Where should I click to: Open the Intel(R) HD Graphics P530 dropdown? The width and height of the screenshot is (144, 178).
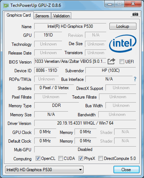point(44,170)
